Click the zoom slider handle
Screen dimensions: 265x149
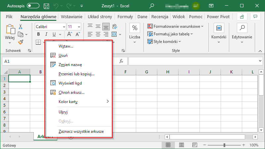(x=224, y=145)
